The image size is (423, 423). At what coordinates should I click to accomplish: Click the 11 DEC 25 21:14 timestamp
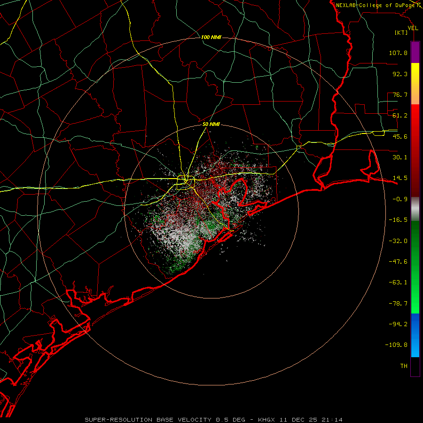click(x=311, y=420)
